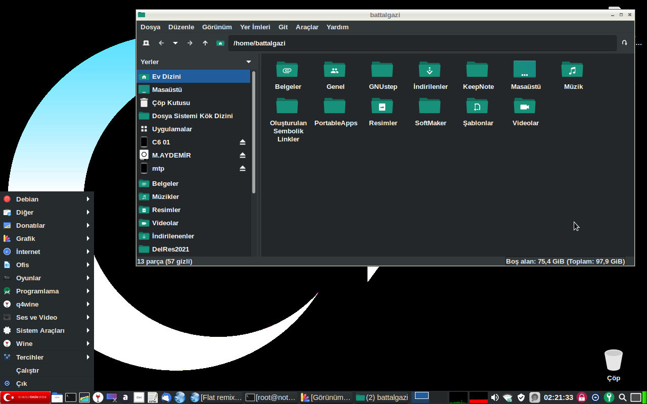Open the Wi-Fi network tray icon
Image resolution: width=647 pixels, height=404 pixels.
(508, 397)
